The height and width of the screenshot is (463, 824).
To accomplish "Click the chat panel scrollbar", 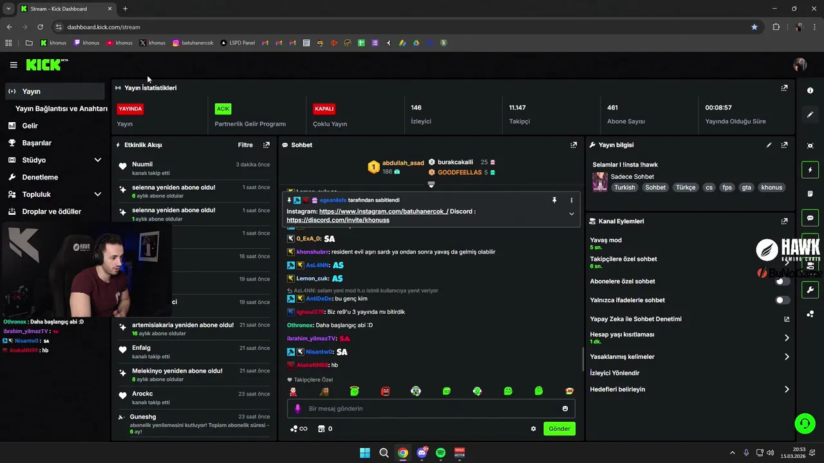I will pyautogui.click(x=583, y=360).
